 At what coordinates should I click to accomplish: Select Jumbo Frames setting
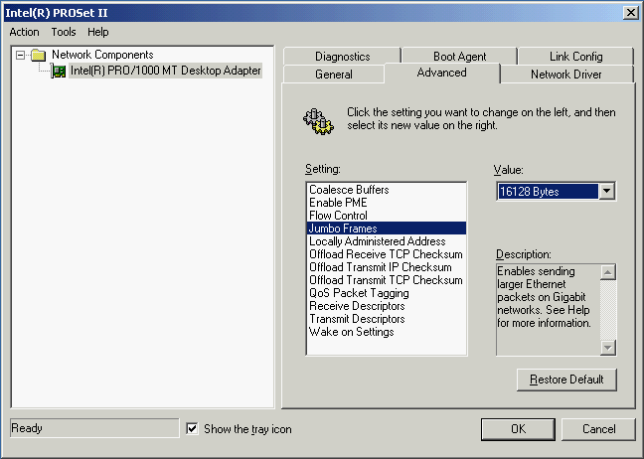pyautogui.click(x=387, y=229)
